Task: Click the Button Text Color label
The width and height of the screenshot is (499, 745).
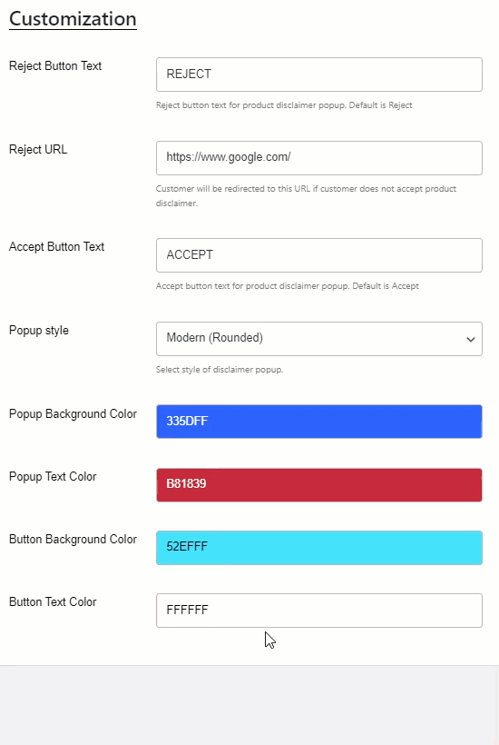Action: (53, 602)
